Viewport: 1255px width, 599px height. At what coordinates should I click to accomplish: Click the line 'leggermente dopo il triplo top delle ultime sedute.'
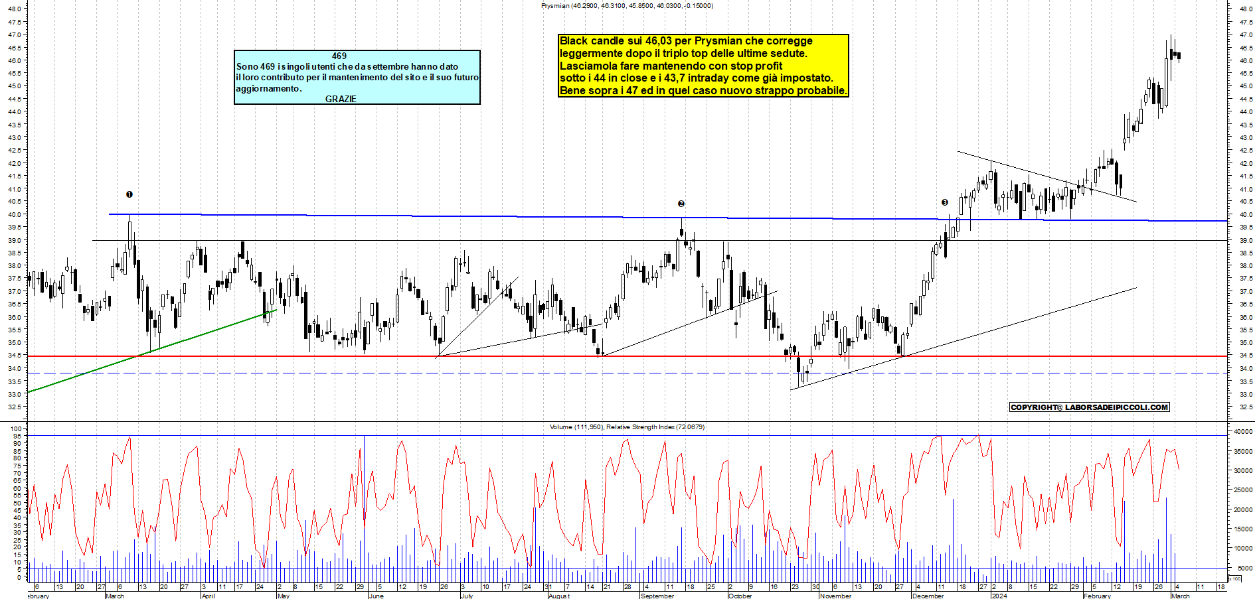(683, 53)
